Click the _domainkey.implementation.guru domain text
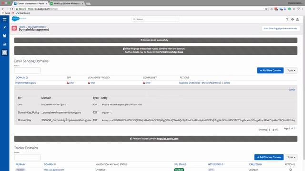 pyautogui.click(x=61, y=112)
